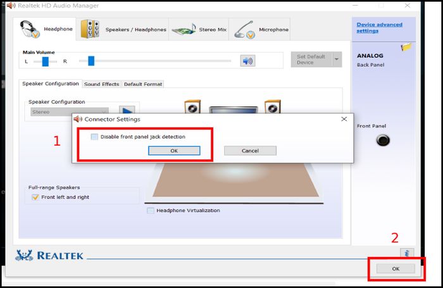This screenshot has width=443, height=288.
Task: Click the mute speaker icon beside Main Volume
Action: tap(247, 61)
